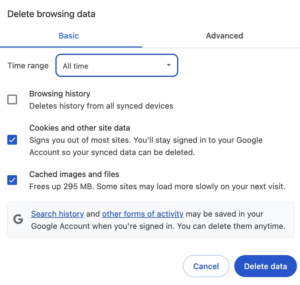Toggle the Cookies and other site data option

(x=12, y=140)
